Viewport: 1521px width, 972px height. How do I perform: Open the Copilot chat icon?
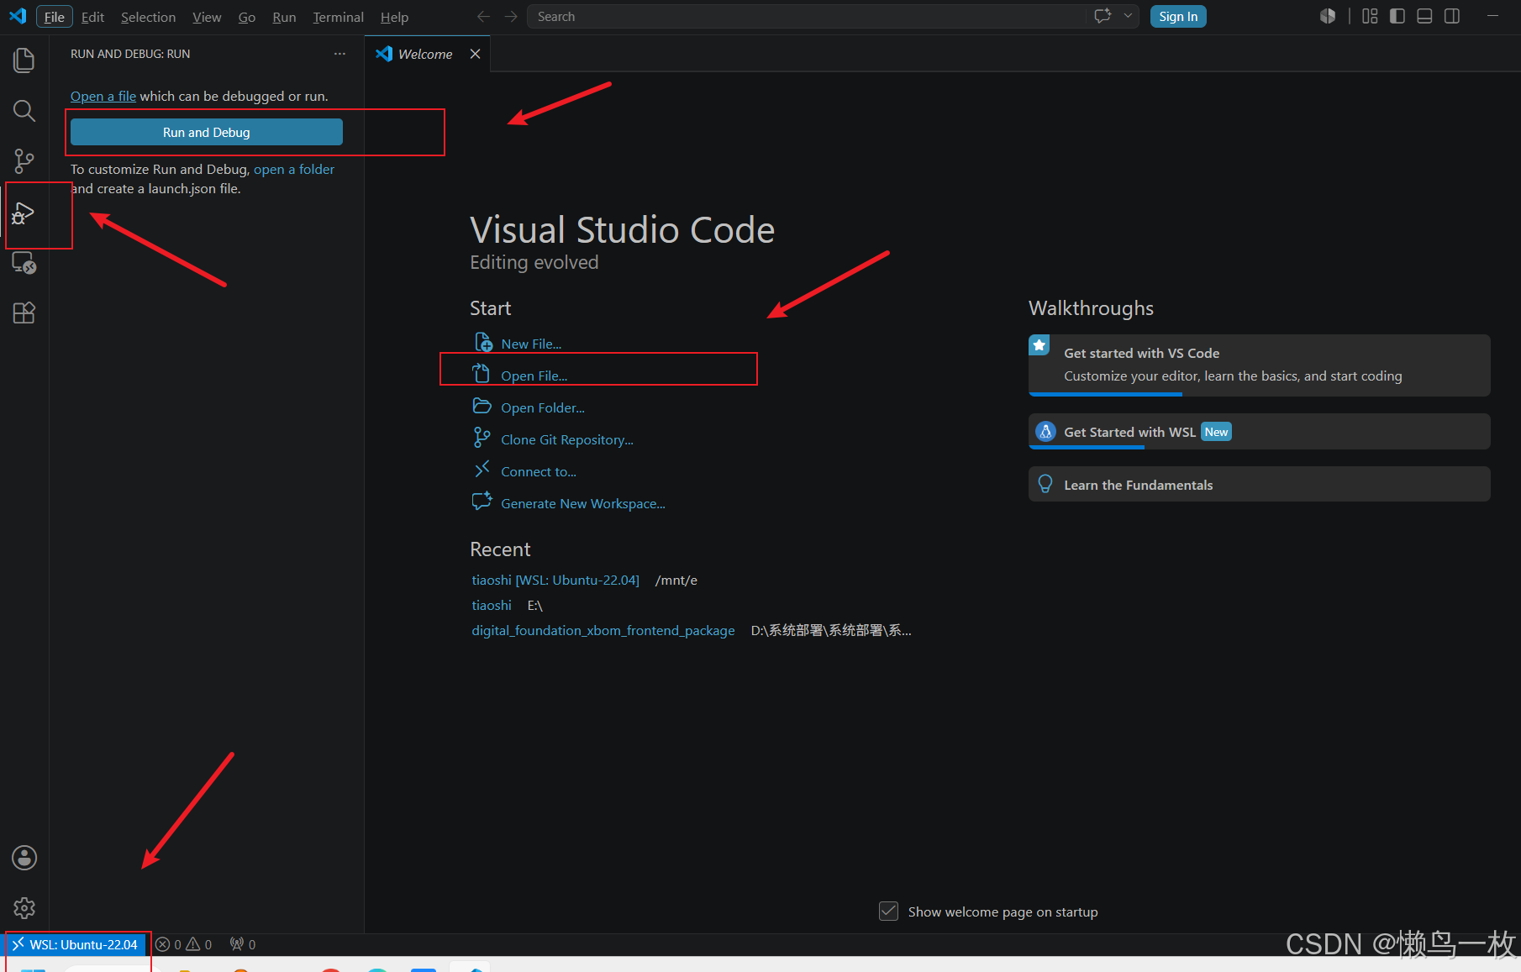point(1103,16)
